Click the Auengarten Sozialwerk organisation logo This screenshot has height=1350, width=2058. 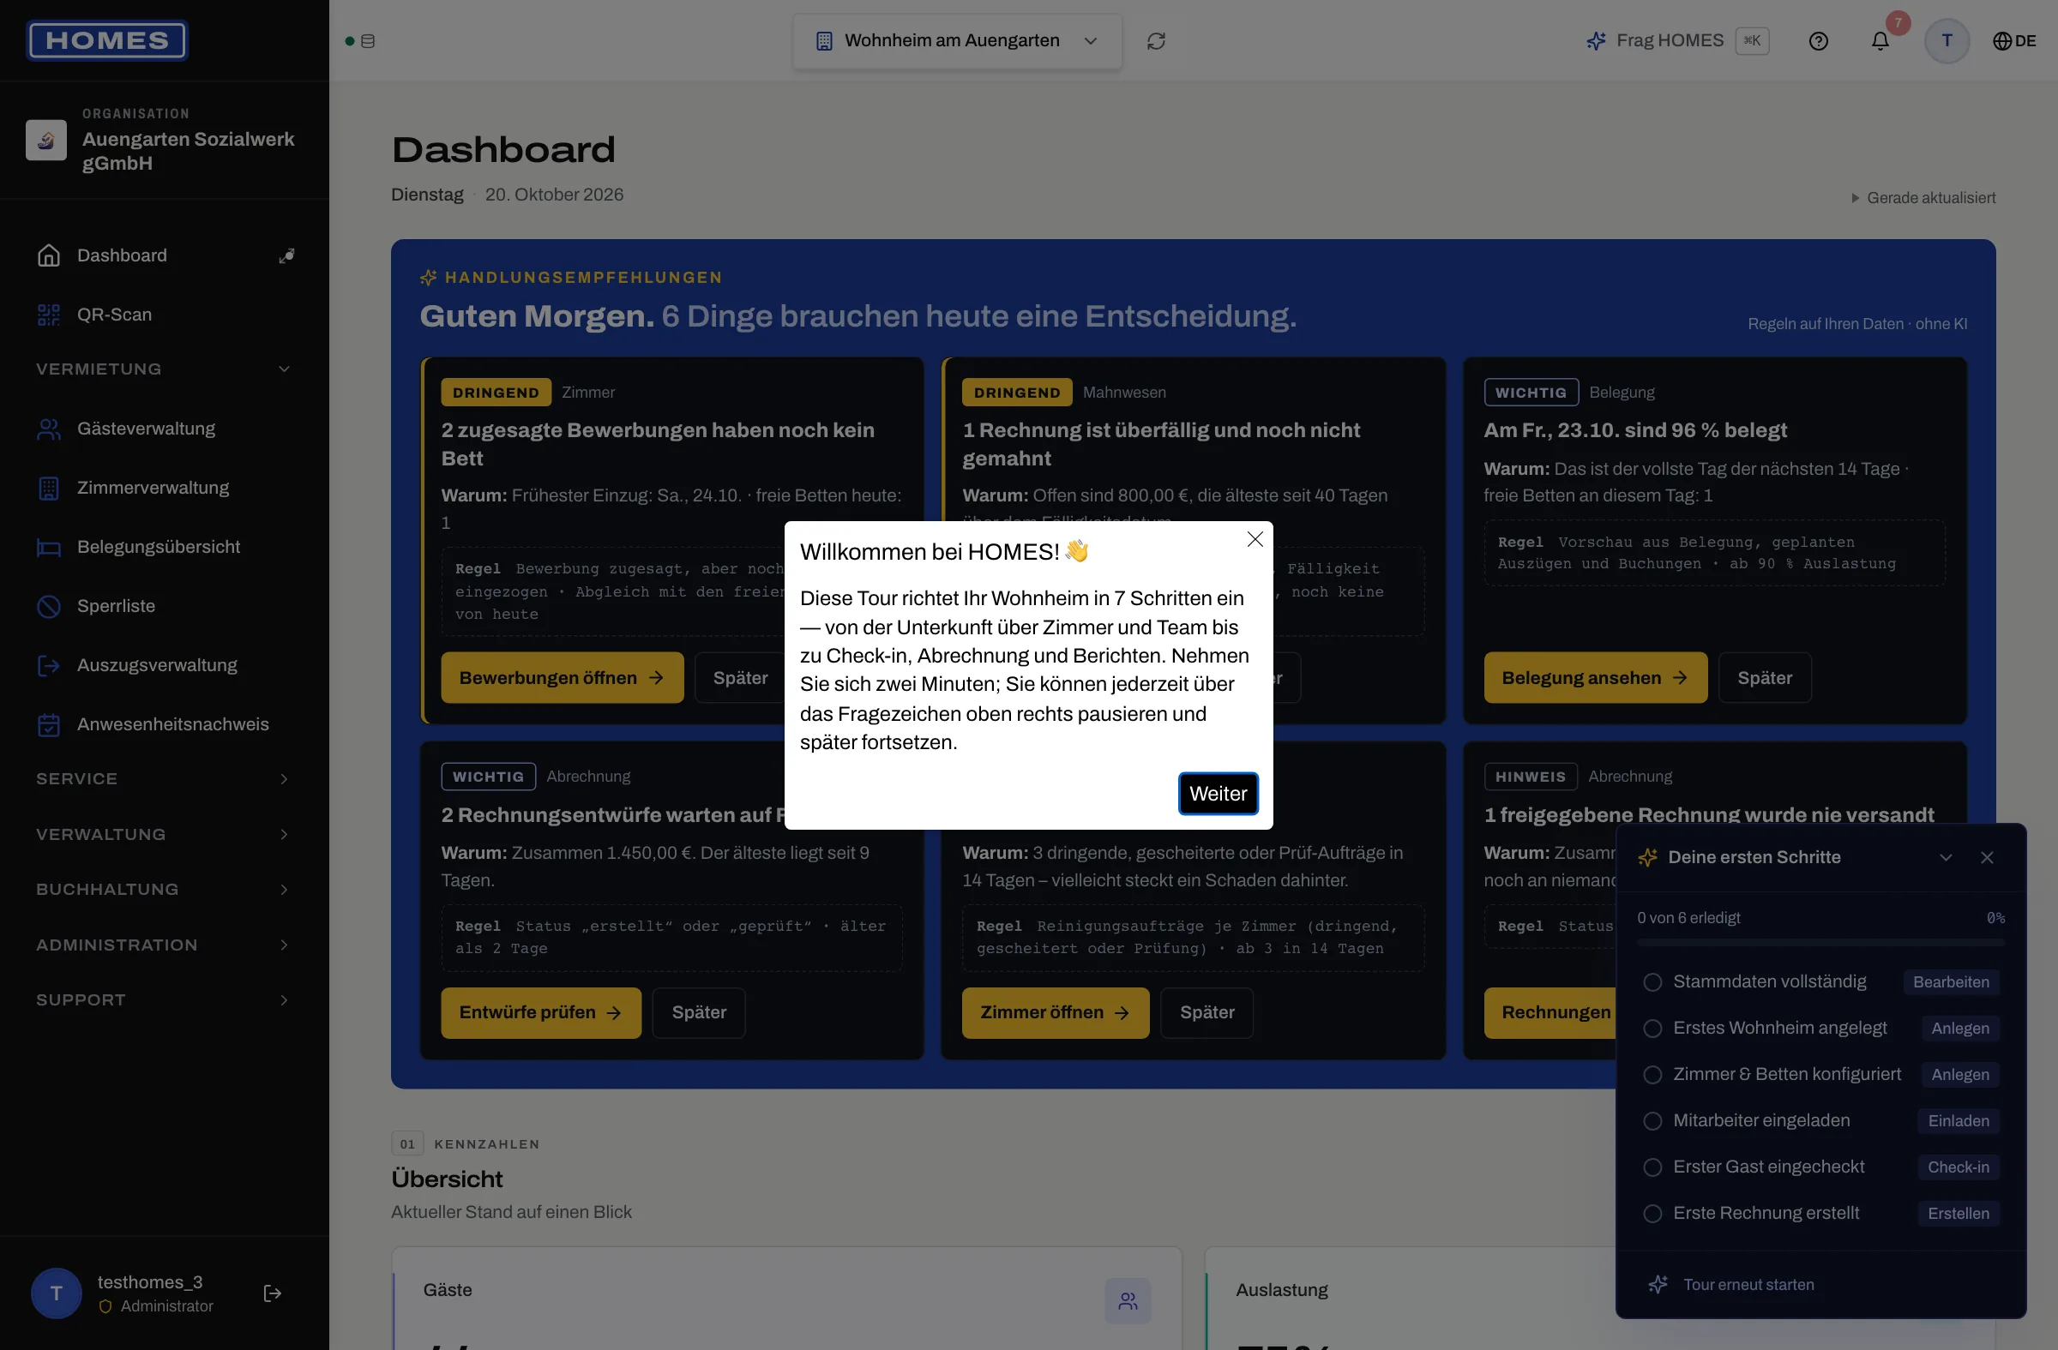point(45,139)
